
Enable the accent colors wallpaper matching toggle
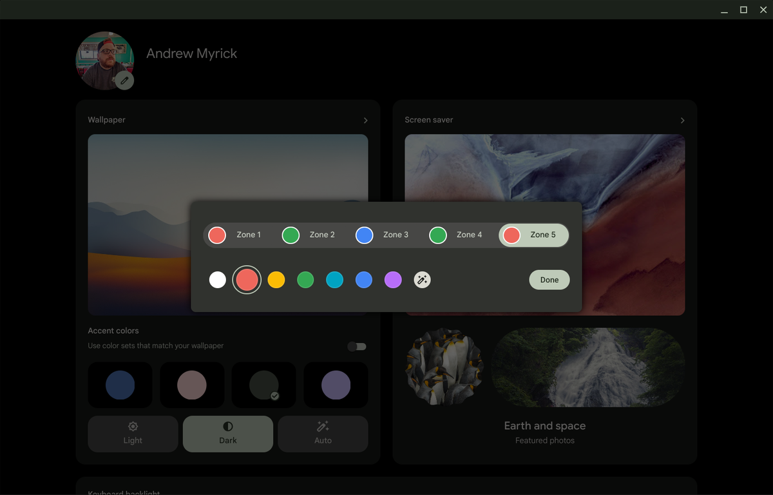coord(356,346)
